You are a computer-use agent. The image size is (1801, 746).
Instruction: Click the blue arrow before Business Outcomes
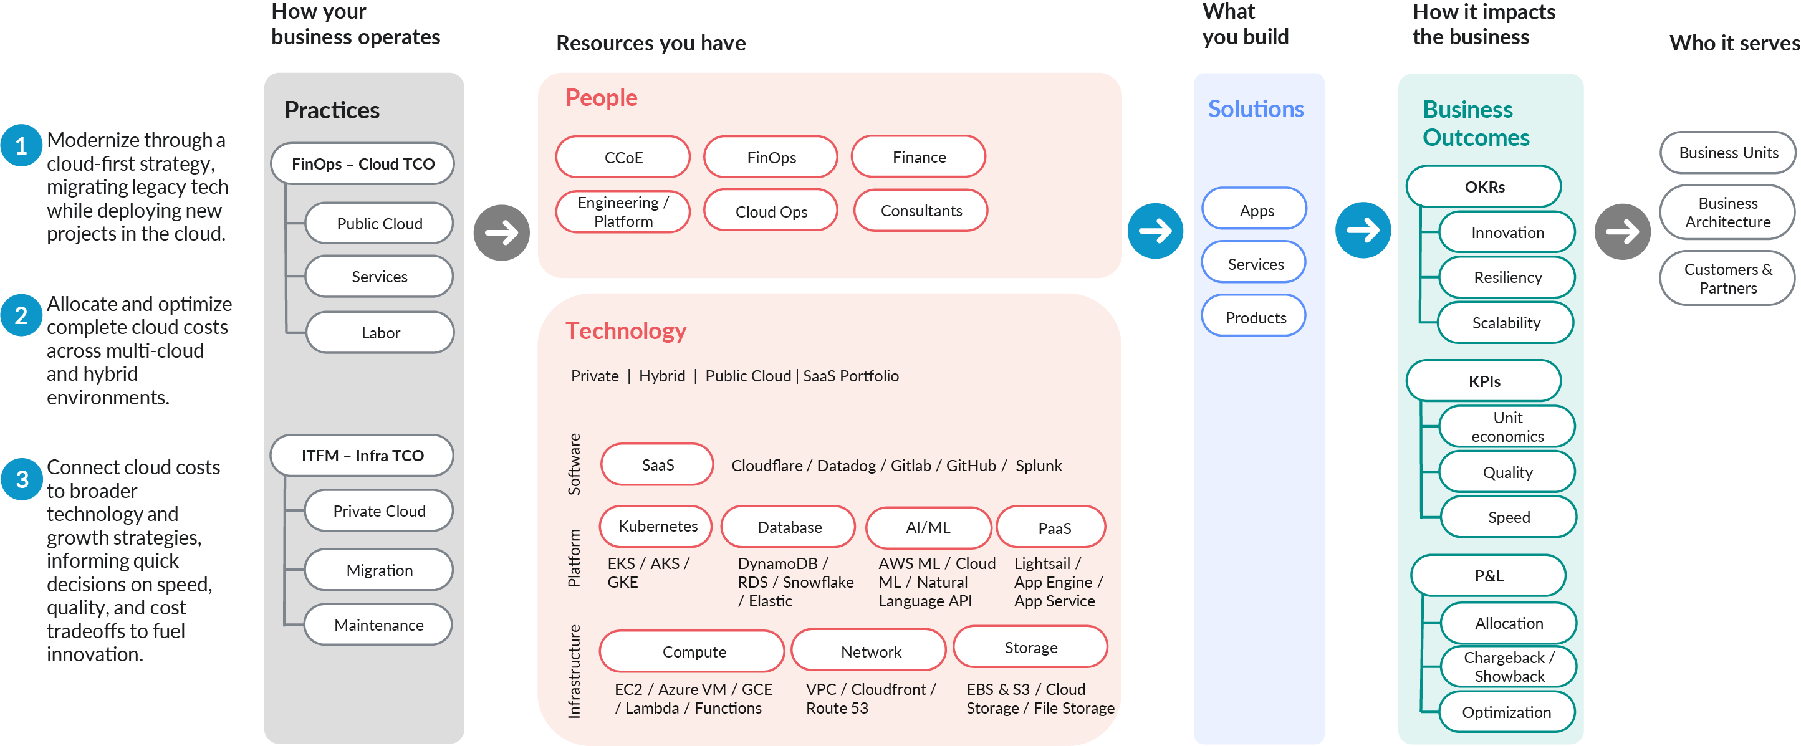(1362, 230)
